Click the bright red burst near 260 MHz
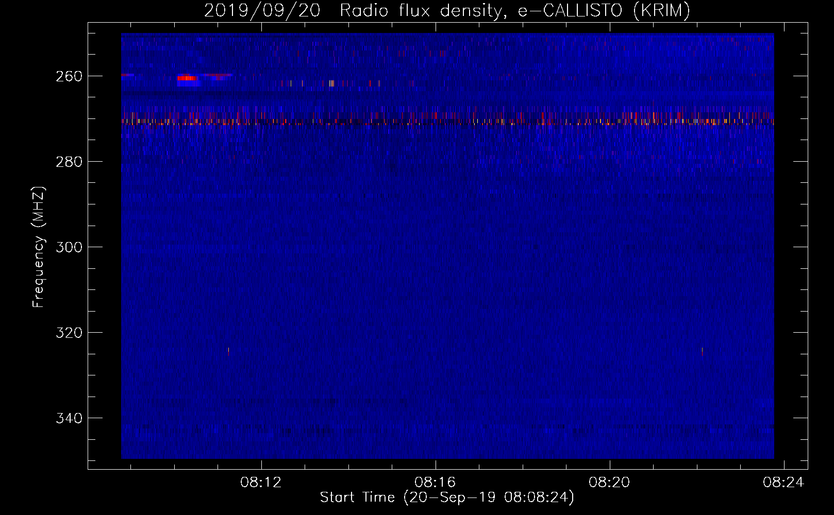Viewport: 834px width, 515px height. (x=187, y=78)
